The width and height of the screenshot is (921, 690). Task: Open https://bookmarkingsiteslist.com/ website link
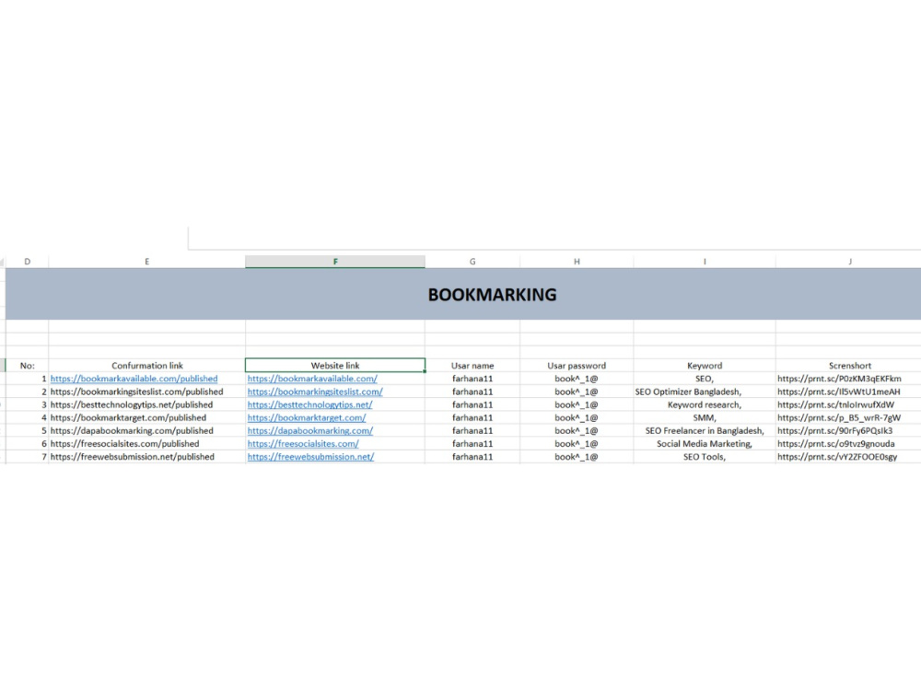pos(315,392)
